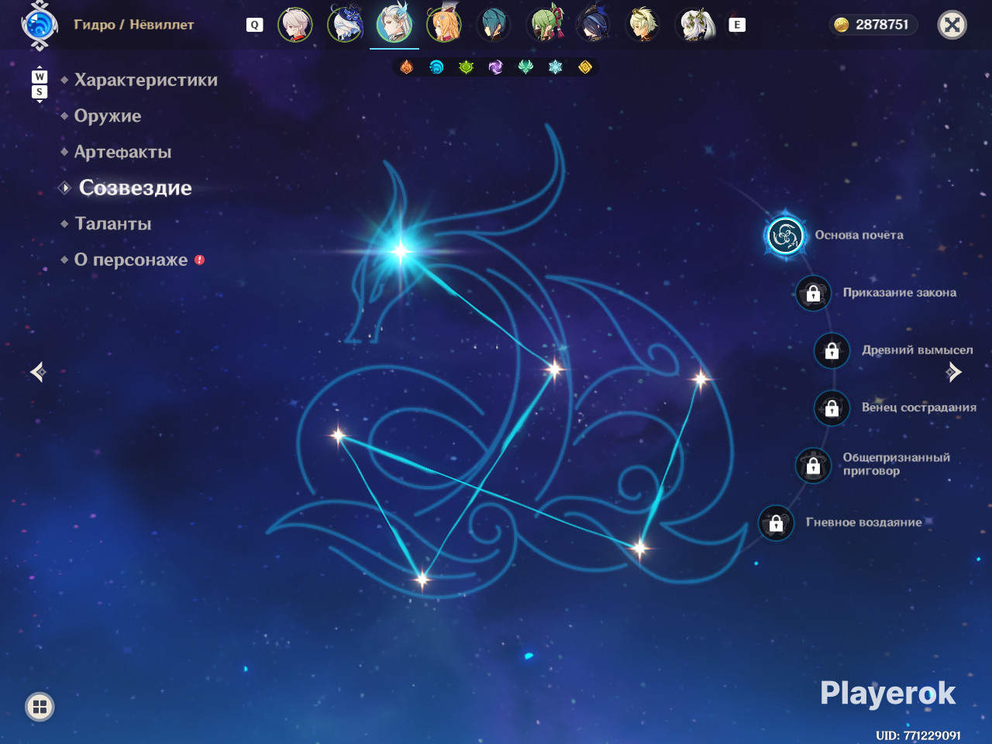Switch to the Таланты section

(x=113, y=224)
